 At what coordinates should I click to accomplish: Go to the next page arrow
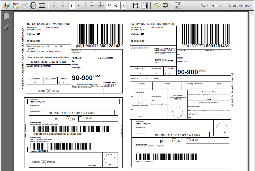coord(63,6)
